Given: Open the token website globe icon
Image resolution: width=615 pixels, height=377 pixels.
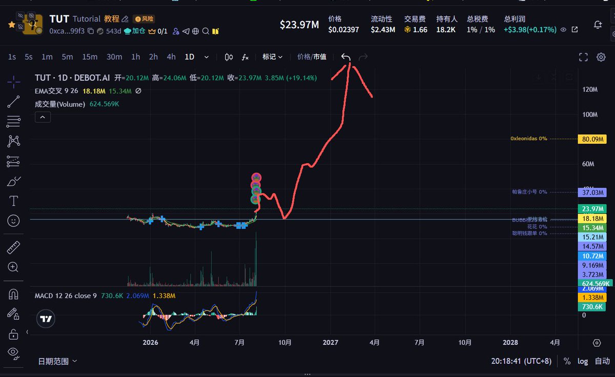Looking at the screenshot, I should pyautogui.click(x=196, y=31).
